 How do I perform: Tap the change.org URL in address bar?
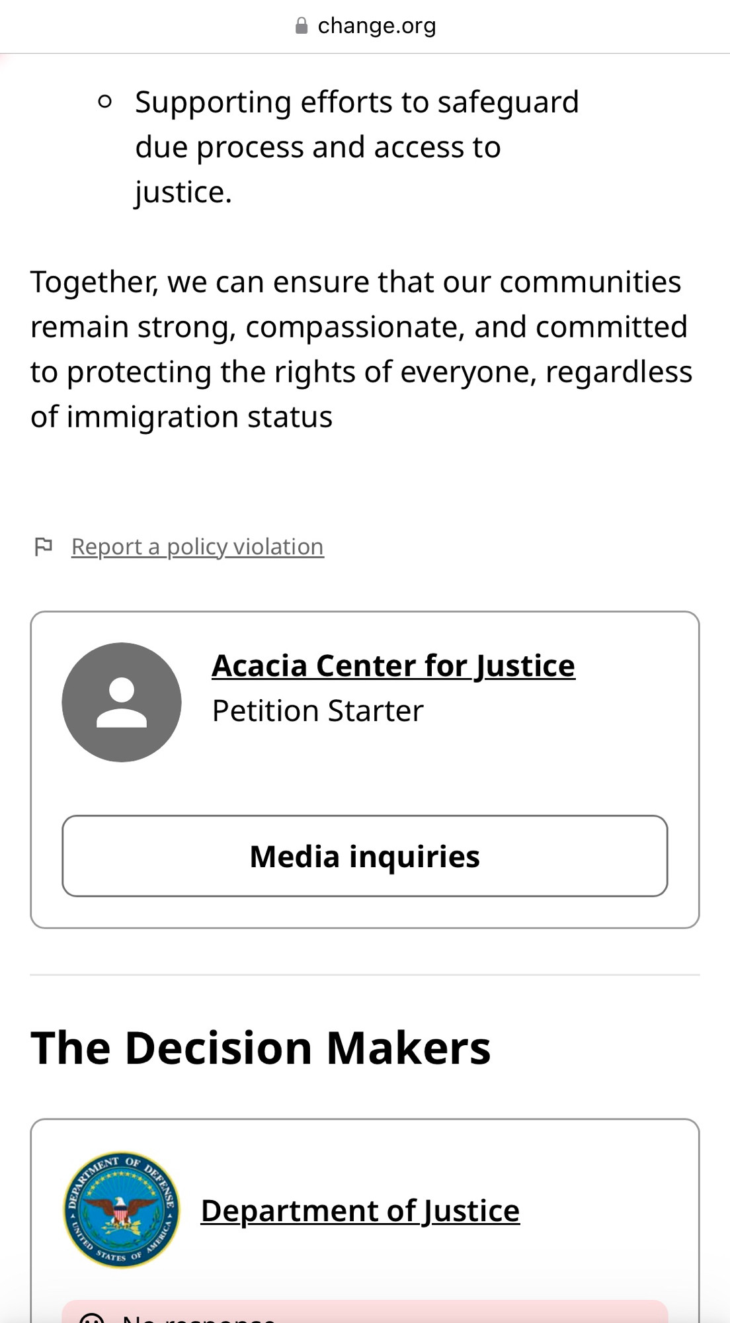click(377, 26)
